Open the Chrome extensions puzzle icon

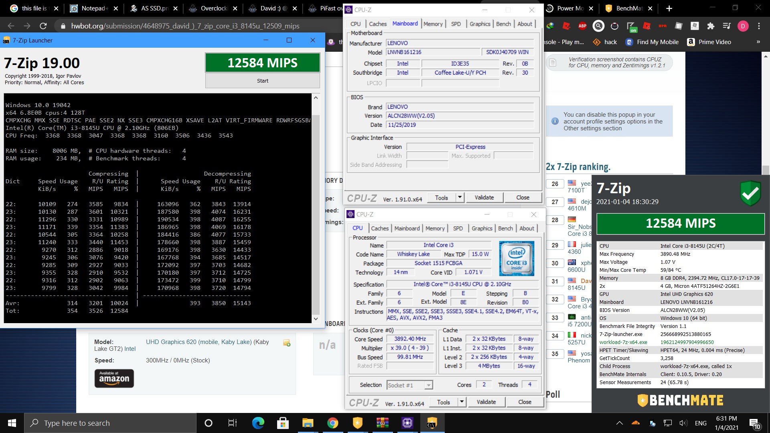pyautogui.click(x=711, y=26)
